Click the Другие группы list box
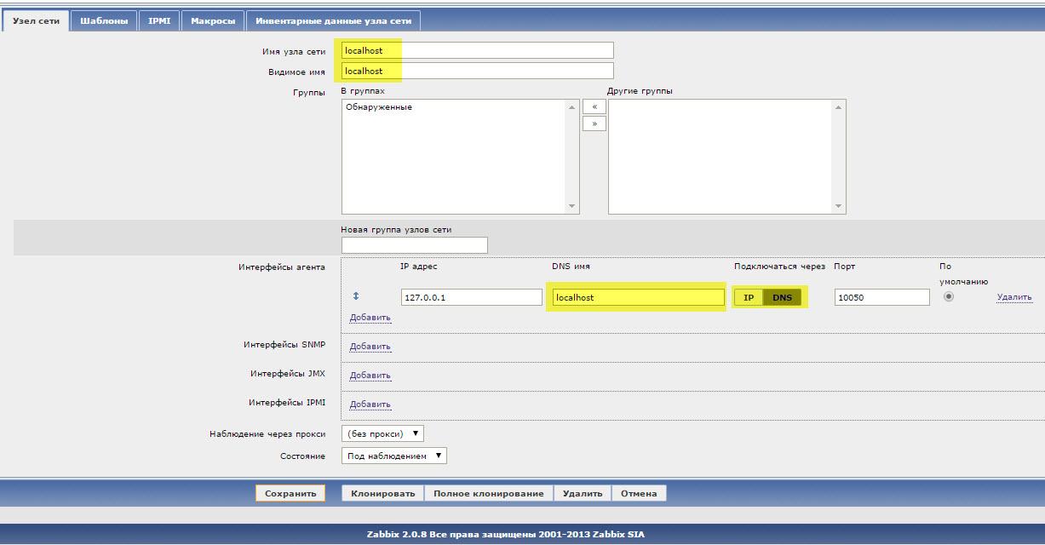The image size is (1045, 545). coord(726,157)
